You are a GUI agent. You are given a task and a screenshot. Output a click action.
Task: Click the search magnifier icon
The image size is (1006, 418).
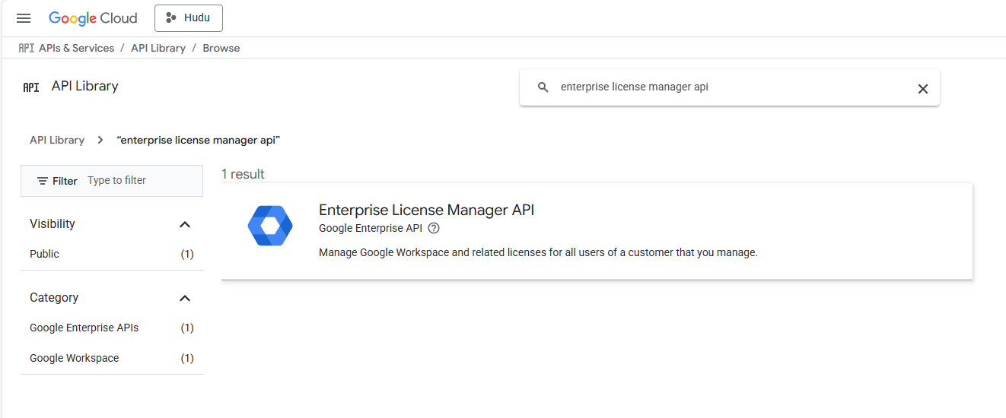click(543, 87)
